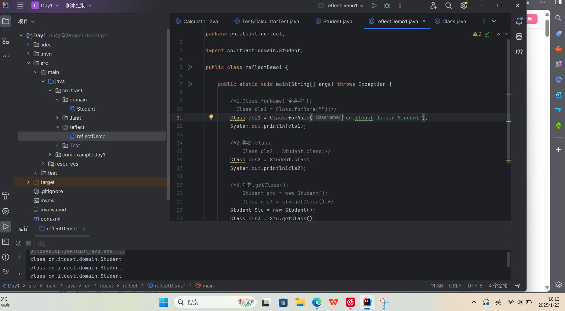Image resolution: width=565 pixels, height=311 pixels.
Task: Open the Windows Start menu
Action: click(164, 302)
